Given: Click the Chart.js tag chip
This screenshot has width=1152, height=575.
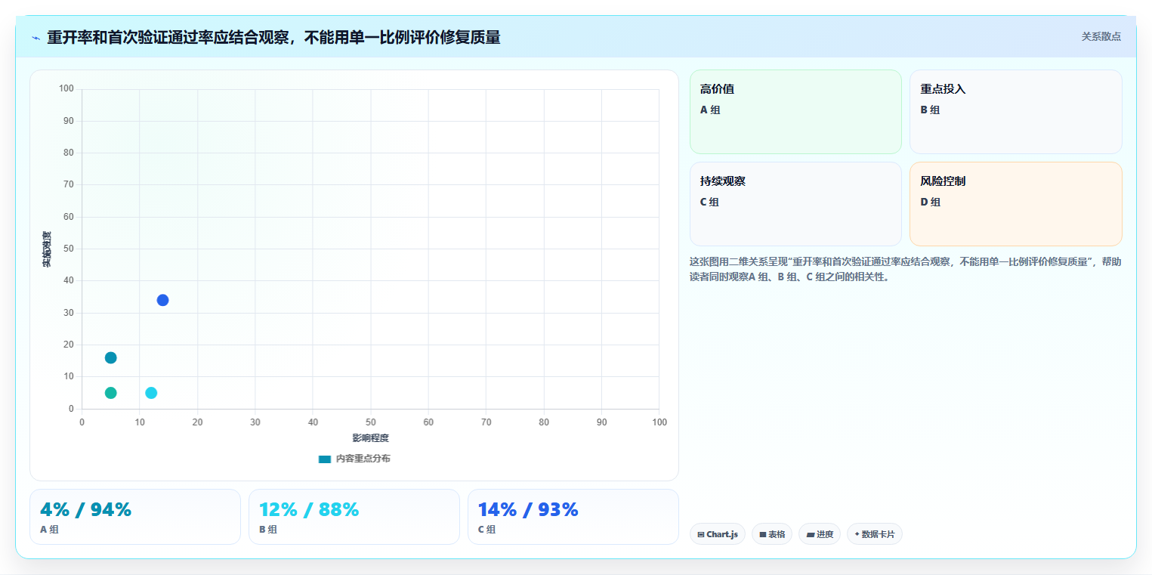Looking at the screenshot, I should click(x=718, y=534).
